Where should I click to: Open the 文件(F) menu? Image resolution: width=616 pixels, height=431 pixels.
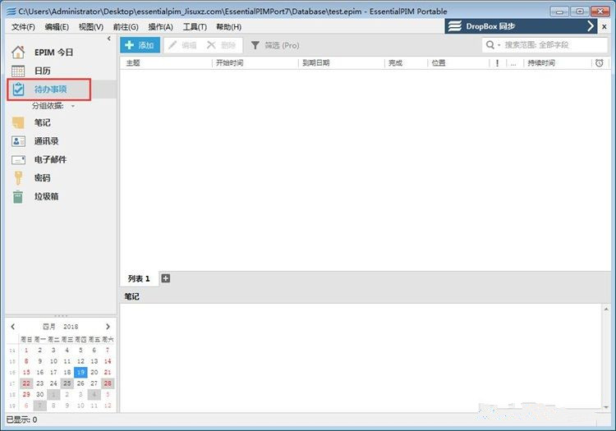coord(23,27)
